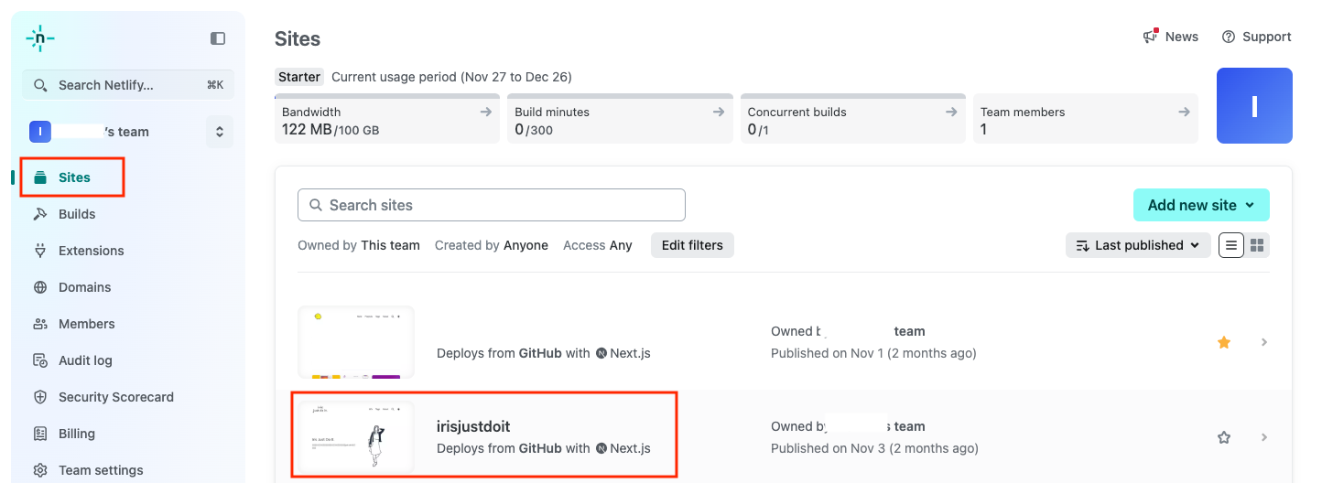Open the News megaphone icon

tap(1151, 37)
